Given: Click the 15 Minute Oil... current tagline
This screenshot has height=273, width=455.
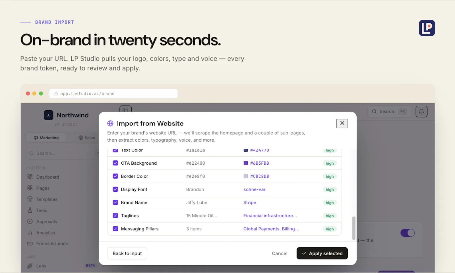Looking at the screenshot, I should tap(202, 216).
